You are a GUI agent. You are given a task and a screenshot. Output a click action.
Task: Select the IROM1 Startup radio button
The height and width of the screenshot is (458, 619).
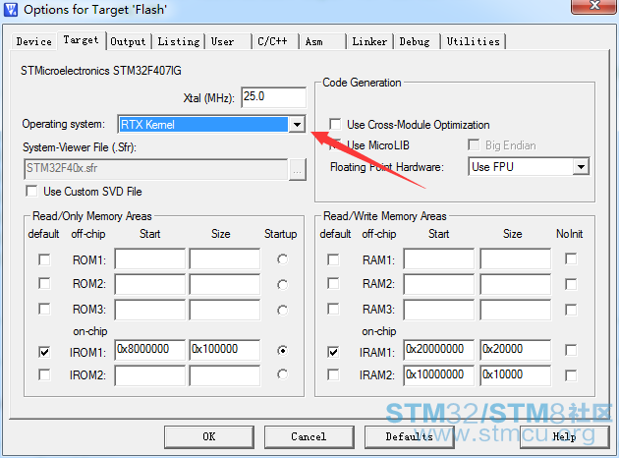283,350
